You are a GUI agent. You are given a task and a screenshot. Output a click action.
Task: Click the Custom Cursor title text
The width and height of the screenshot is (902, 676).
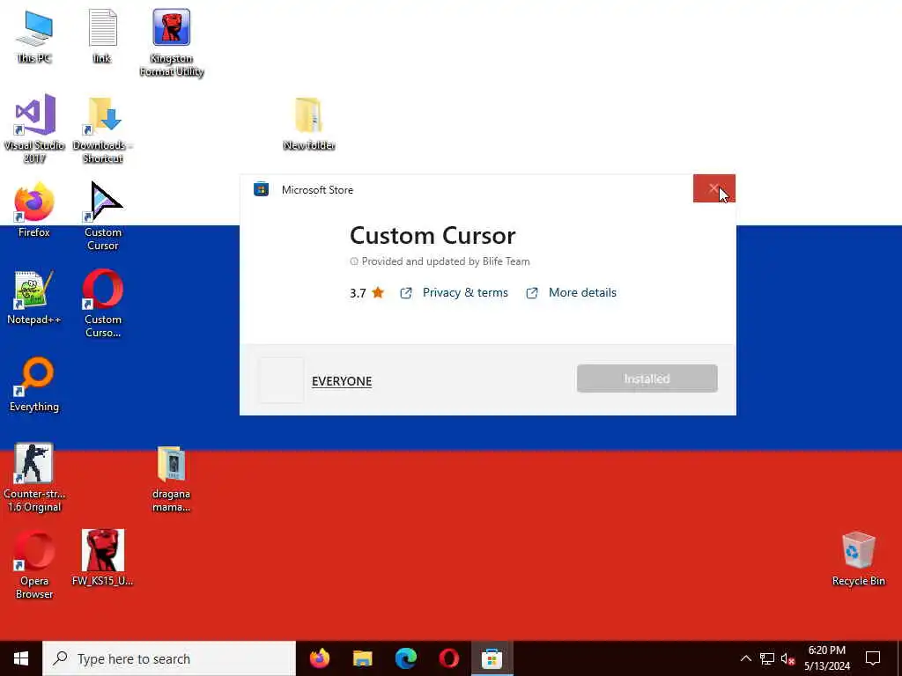click(433, 236)
